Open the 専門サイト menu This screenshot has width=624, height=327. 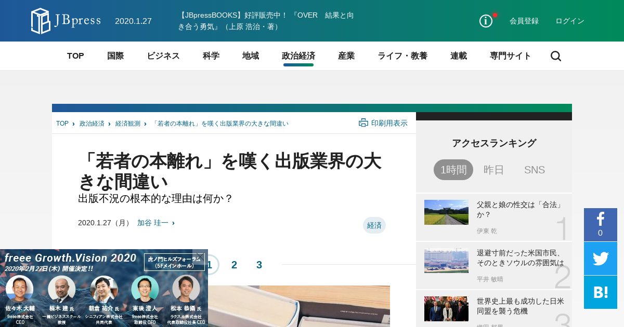511,56
